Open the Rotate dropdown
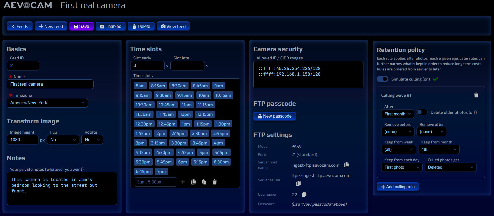The width and height of the screenshot is (494, 216). coord(92,140)
